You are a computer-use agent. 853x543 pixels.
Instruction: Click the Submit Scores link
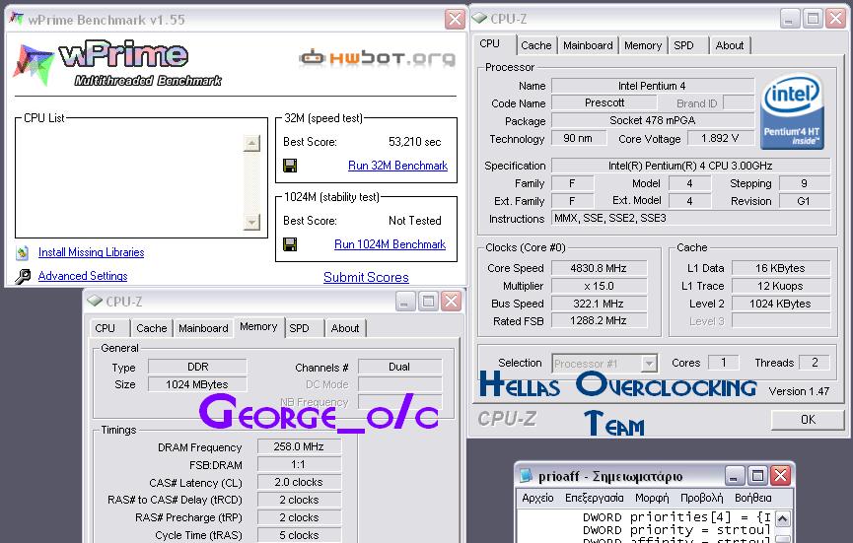coord(366,277)
